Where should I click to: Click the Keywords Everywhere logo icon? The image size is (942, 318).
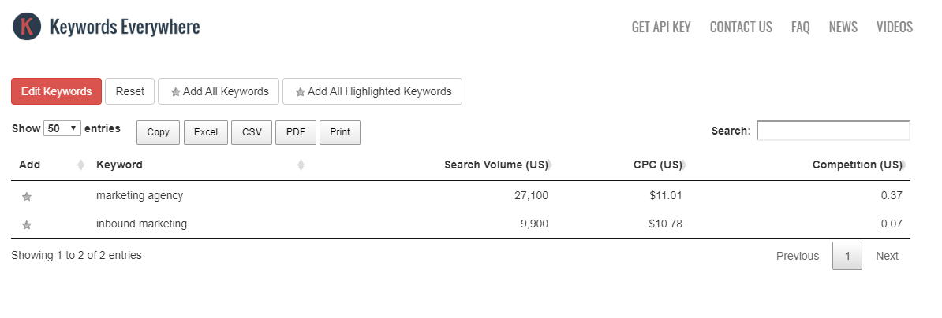[x=27, y=27]
